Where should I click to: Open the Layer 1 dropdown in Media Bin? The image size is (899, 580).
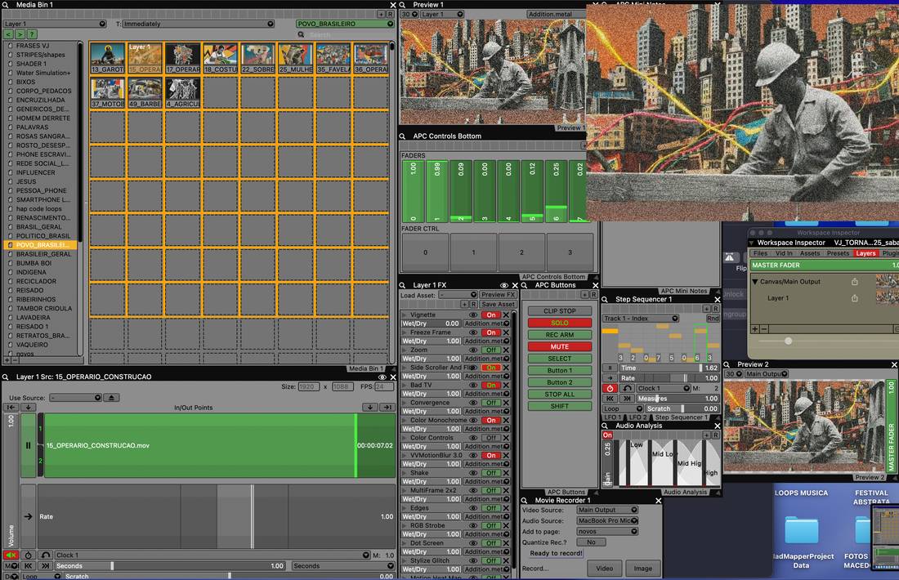(55, 24)
